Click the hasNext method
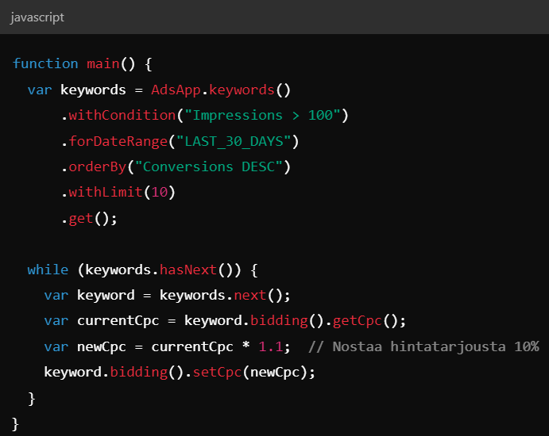Viewport: 549px width, 436px height. [x=188, y=270]
